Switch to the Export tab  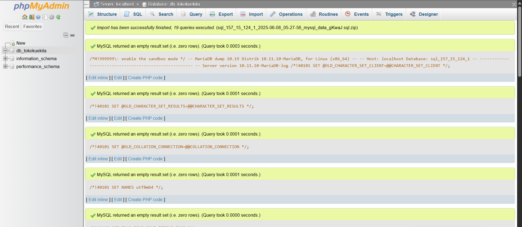(x=221, y=14)
